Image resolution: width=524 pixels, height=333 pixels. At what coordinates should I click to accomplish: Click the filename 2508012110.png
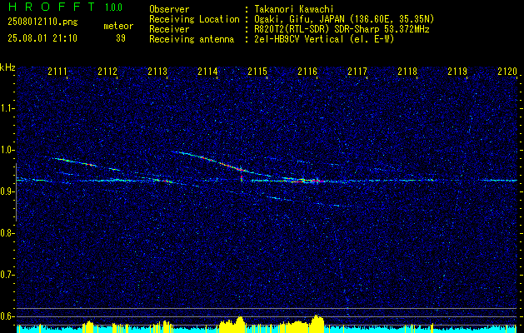point(42,22)
